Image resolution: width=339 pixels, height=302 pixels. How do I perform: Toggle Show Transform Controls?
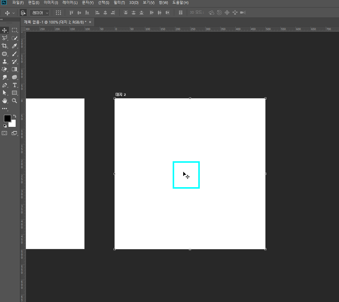[x=58, y=13]
